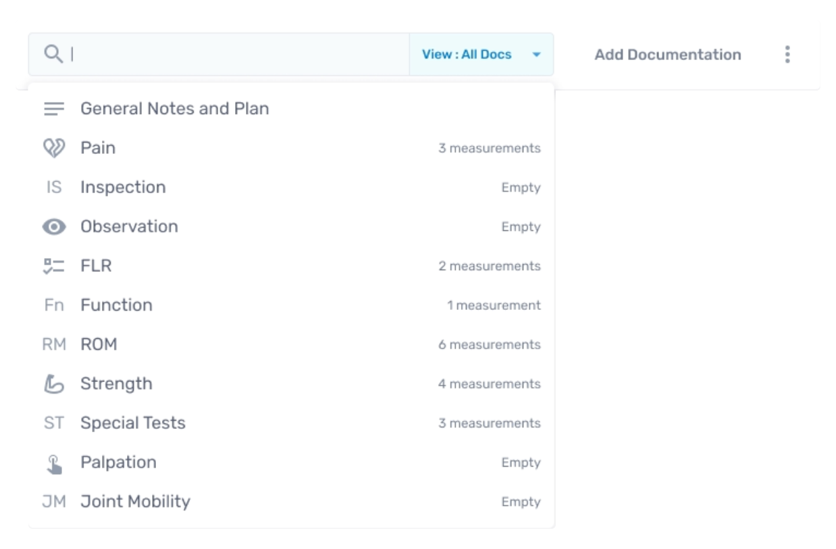836x549 pixels.
Task: Click the FLR checklist icon
Action: point(54,266)
